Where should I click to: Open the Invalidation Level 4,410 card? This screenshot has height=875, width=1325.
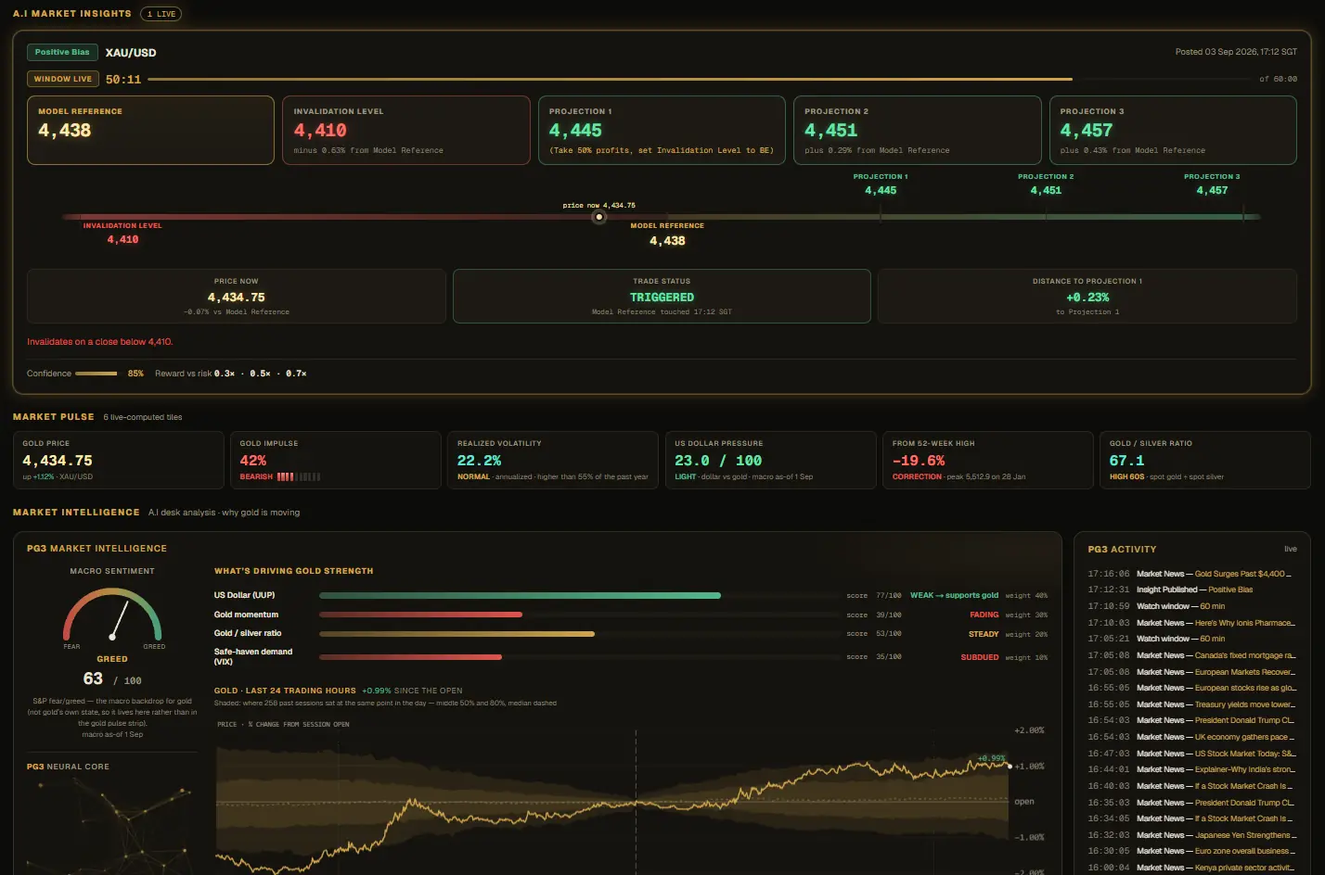(x=406, y=131)
